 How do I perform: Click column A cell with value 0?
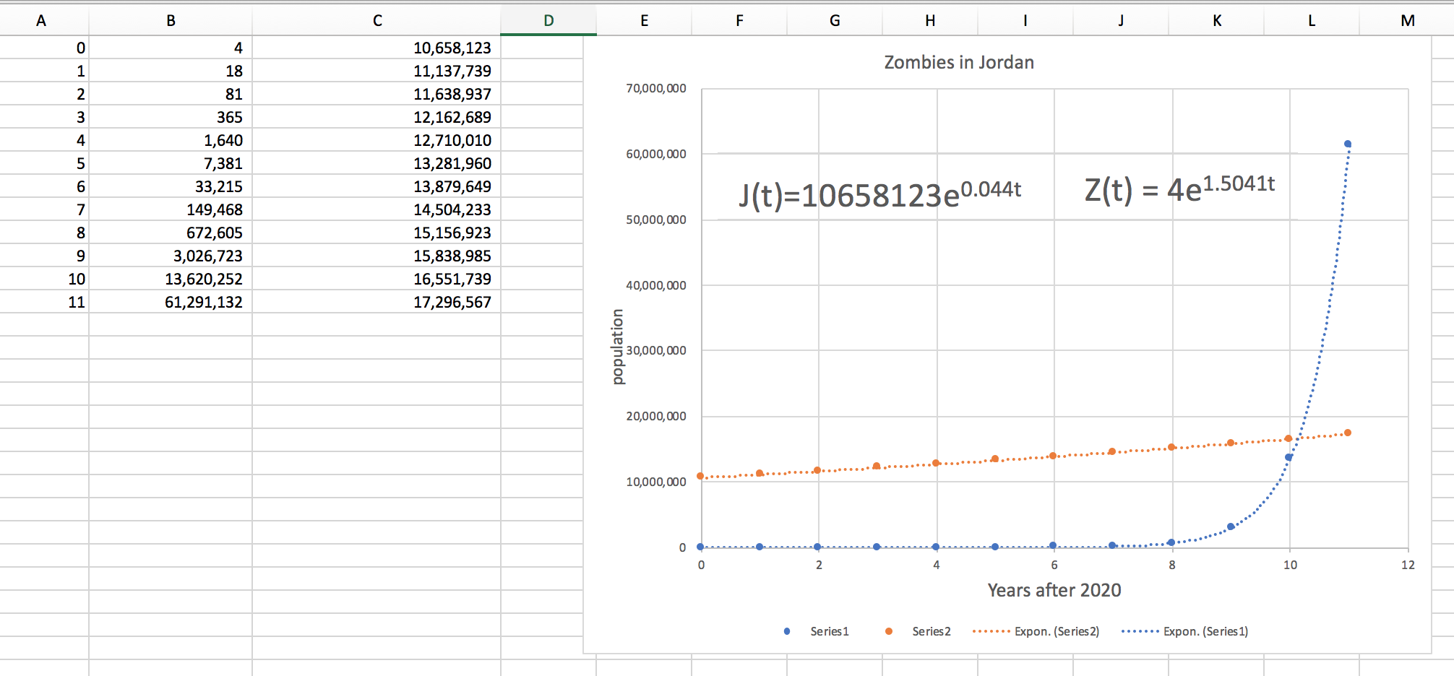pos(44,48)
